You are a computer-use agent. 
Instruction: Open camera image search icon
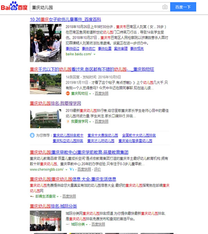165,7
